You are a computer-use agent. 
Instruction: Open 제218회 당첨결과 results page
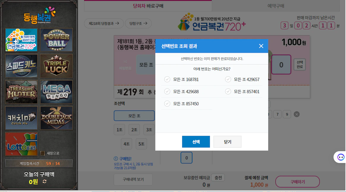(x=104, y=23)
